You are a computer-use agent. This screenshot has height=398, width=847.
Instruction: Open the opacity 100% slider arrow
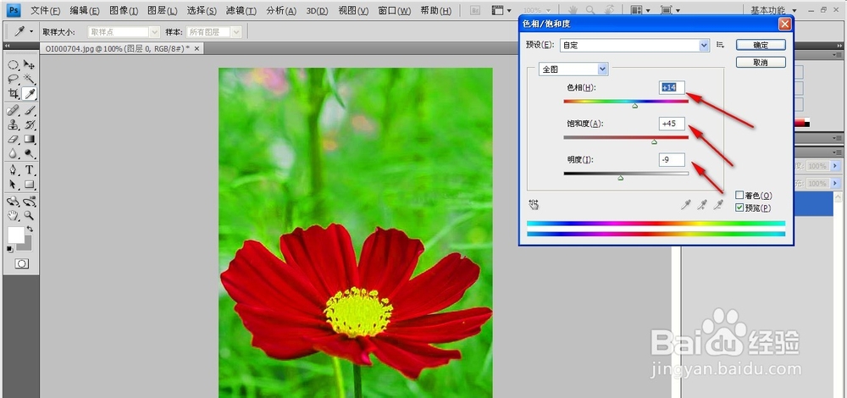[835, 166]
